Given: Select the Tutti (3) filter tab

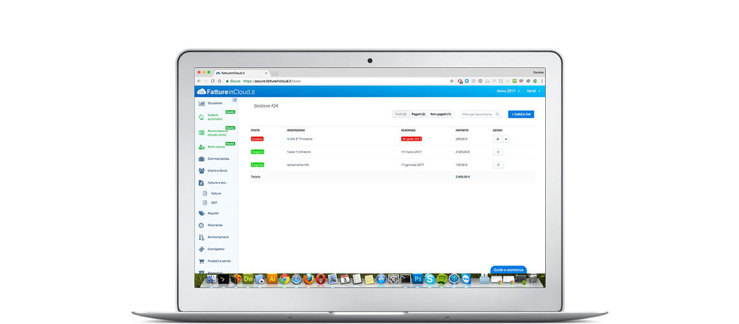Looking at the screenshot, I should click(x=401, y=114).
